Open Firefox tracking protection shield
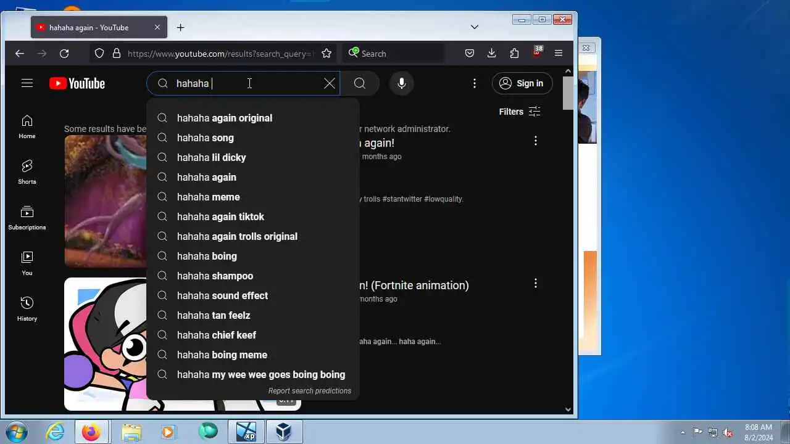Viewport: 790px width, 444px height. pos(99,54)
